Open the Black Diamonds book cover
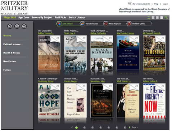The image size is (172, 131). 102,53
